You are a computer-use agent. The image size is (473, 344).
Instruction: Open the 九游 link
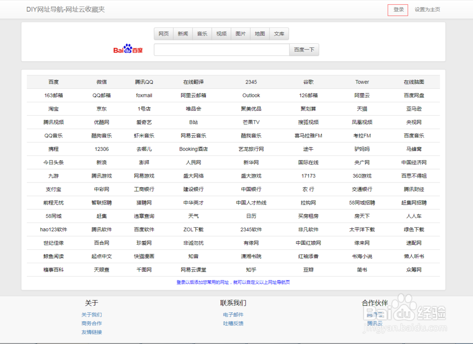pyautogui.click(x=53, y=176)
